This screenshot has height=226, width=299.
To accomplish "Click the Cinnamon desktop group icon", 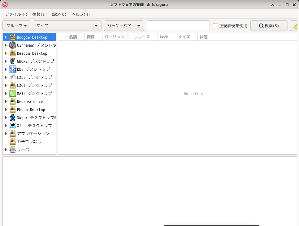I will (13, 45).
